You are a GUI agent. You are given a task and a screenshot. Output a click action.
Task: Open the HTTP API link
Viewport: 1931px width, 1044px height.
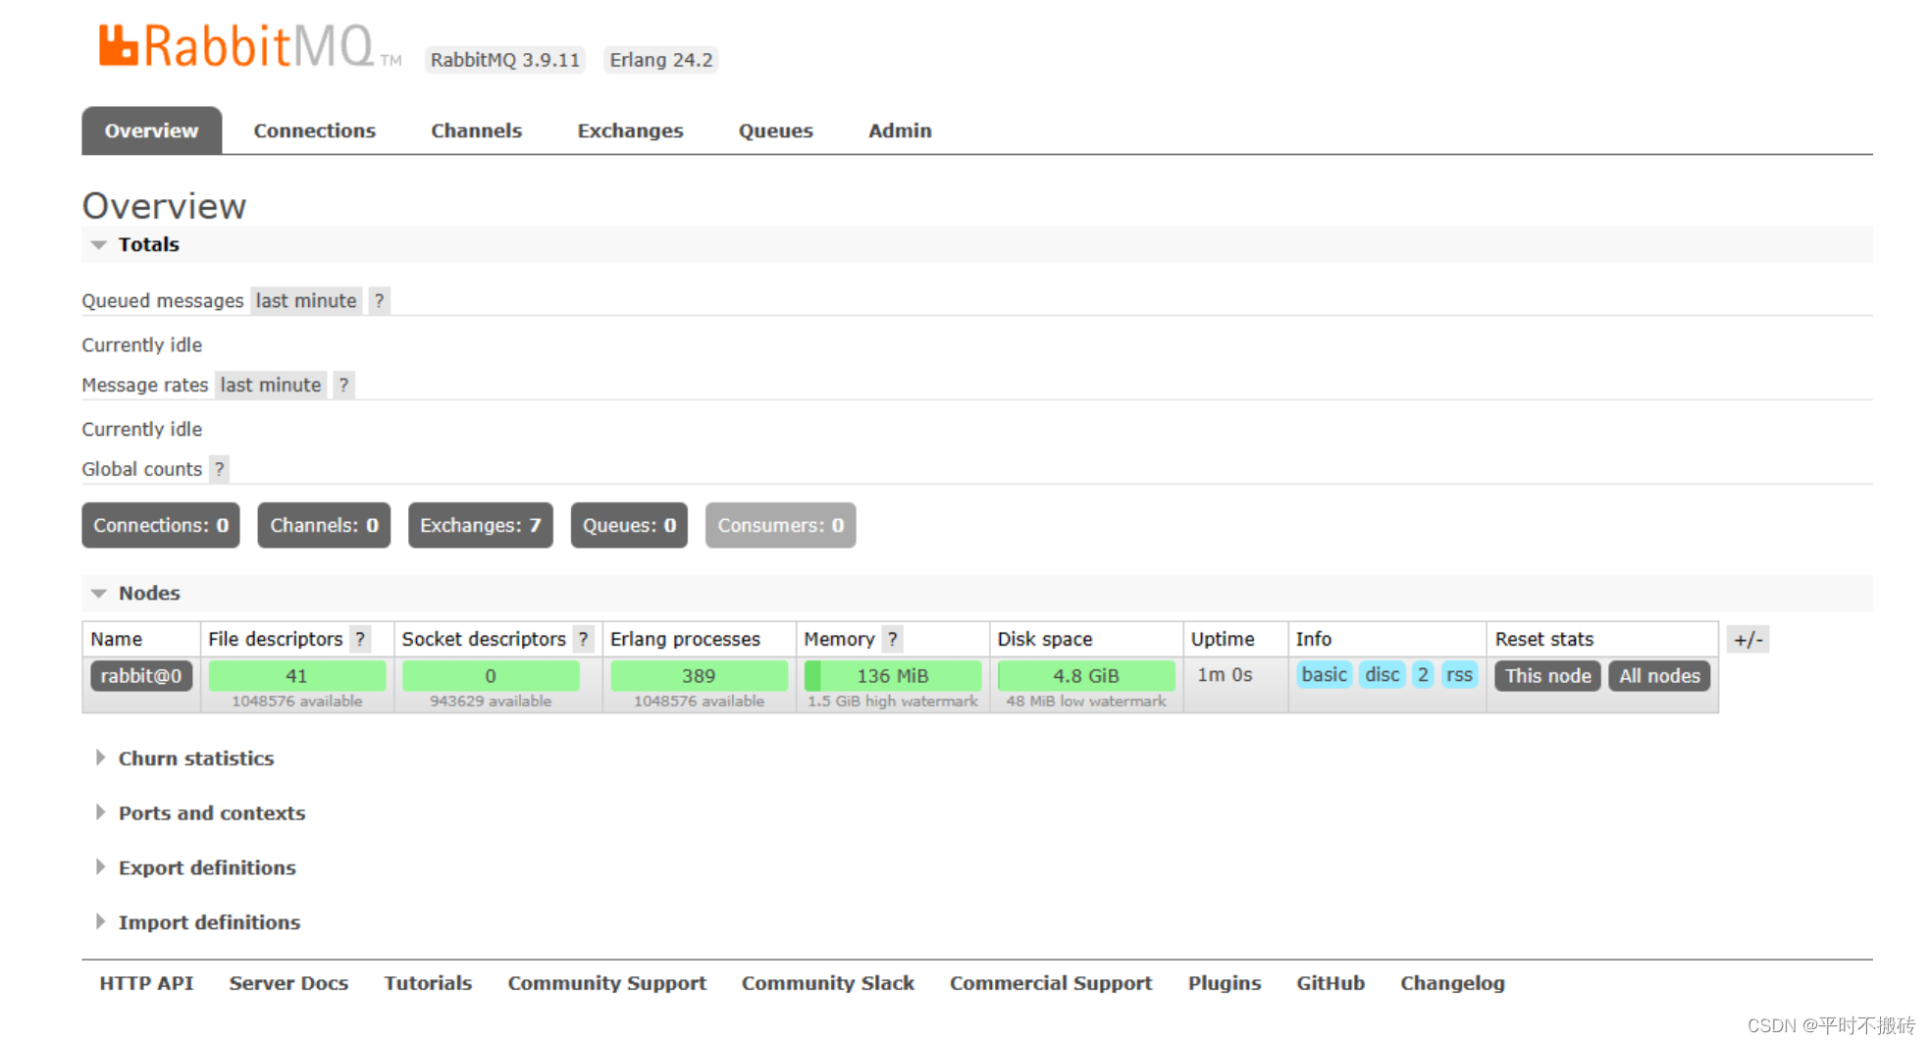pyautogui.click(x=146, y=983)
